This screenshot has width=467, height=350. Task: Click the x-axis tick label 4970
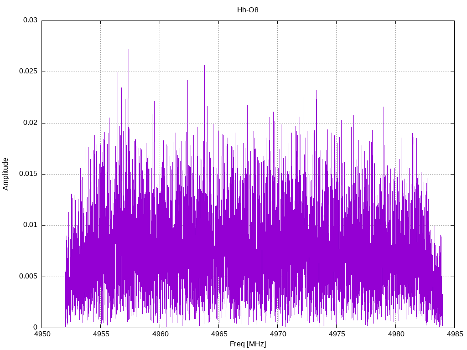pos(278,334)
